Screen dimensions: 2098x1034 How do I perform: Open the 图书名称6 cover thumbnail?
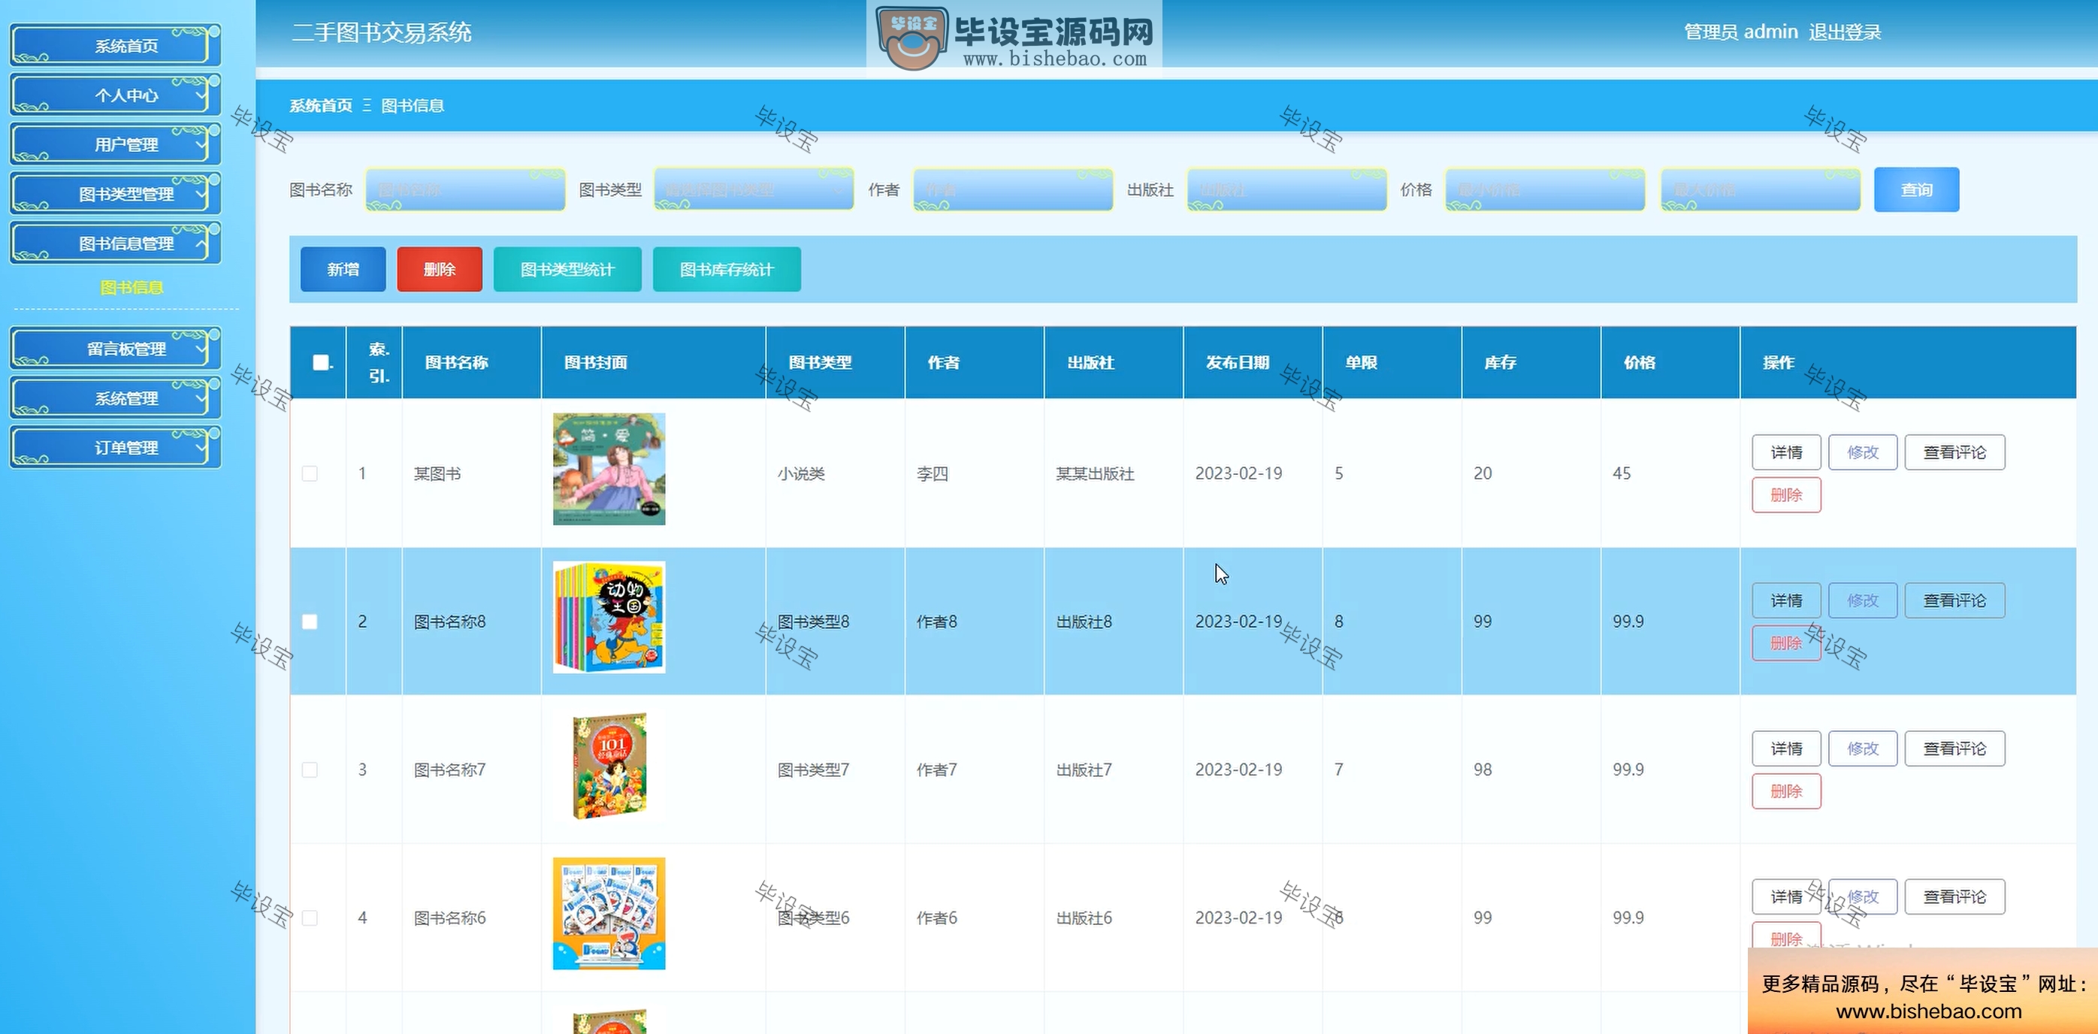point(609,914)
